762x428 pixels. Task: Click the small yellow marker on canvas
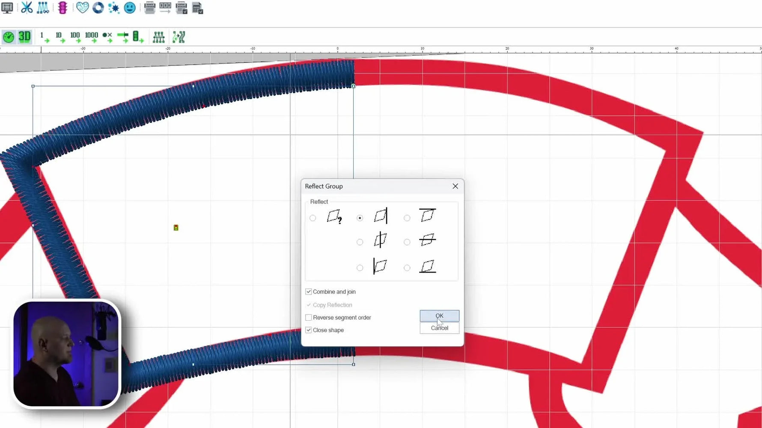pyautogui.click(x=176, y=227)
